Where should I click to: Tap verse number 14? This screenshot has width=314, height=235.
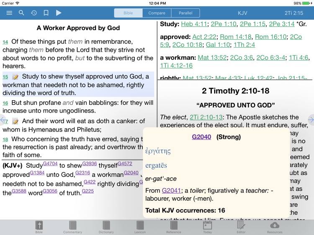pos(5,42)
